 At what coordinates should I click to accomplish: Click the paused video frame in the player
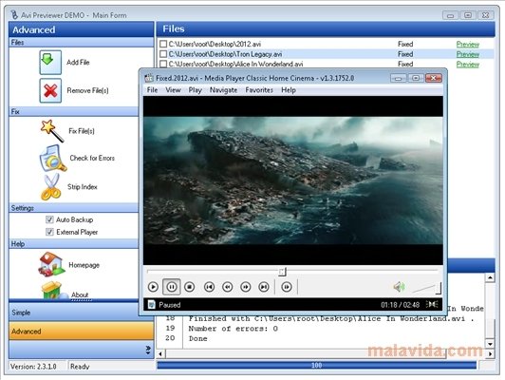(x=293, y=180)
